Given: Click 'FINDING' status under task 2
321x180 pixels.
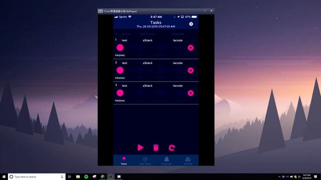Looking at the screenshot, I should [120, 78].
